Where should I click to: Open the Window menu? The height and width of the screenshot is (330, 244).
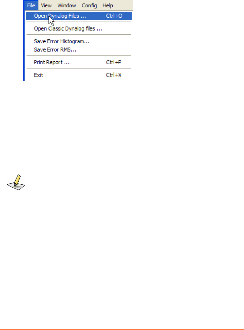pyautogui.click(x=67, y=6)
